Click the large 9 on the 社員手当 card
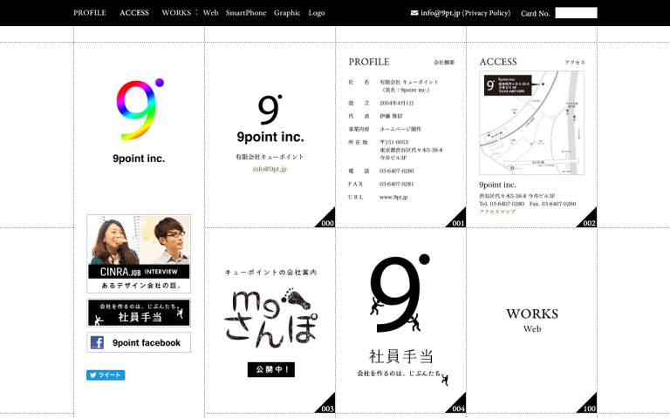Viewport: 670px width, 418px height. [x=400, y=293]
